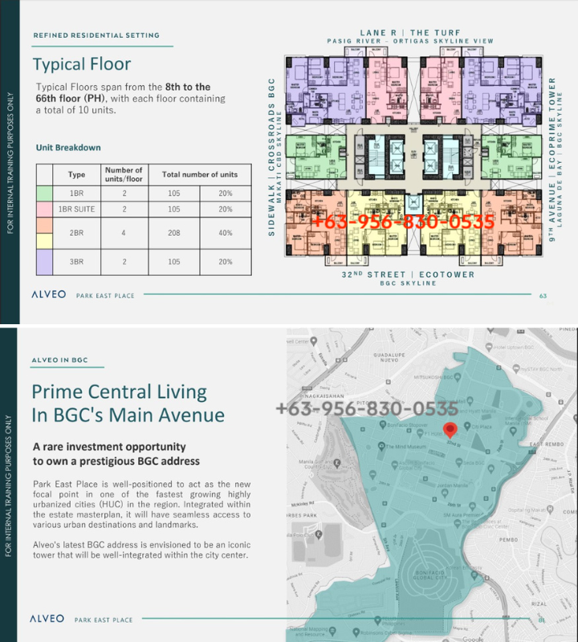Image resolution: width=578 pixels, height=642 pixels.
Task: Click the Robinsons Cyber Sigma map pin
Action: [356, 632]
